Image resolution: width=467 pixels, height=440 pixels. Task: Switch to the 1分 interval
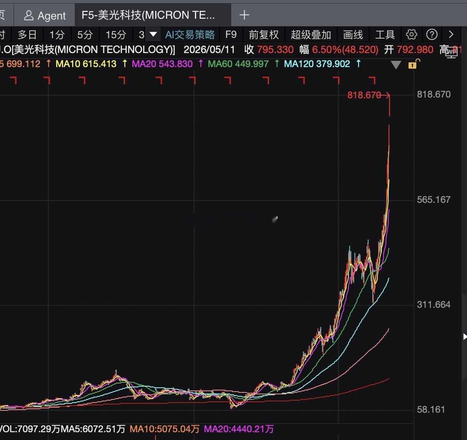pyautogui.click(x=57, y=35)
